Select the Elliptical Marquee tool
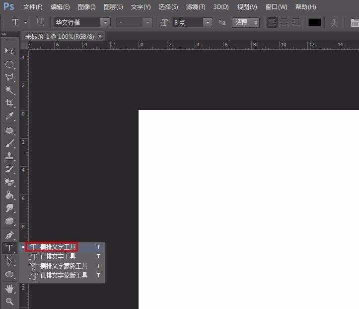Viewport: 359px width, 309px height. 9,64
